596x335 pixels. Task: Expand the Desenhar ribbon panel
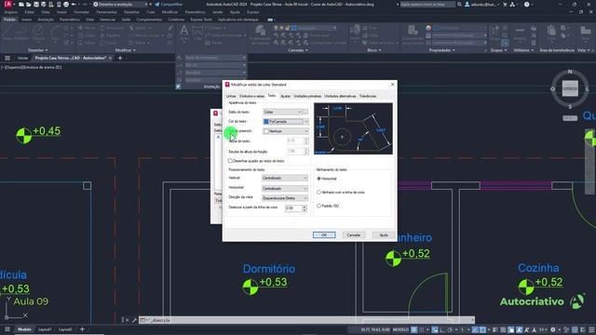point(37,50)
